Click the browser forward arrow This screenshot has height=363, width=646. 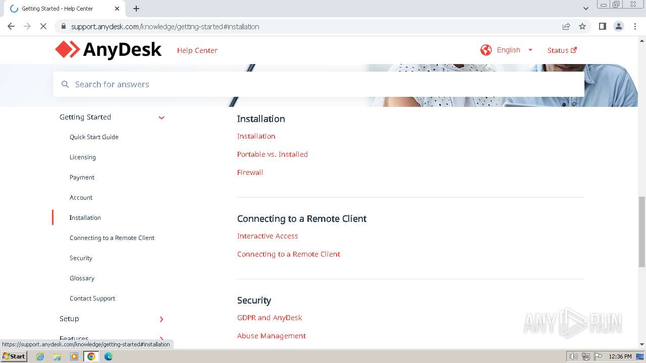pos(27,26)
